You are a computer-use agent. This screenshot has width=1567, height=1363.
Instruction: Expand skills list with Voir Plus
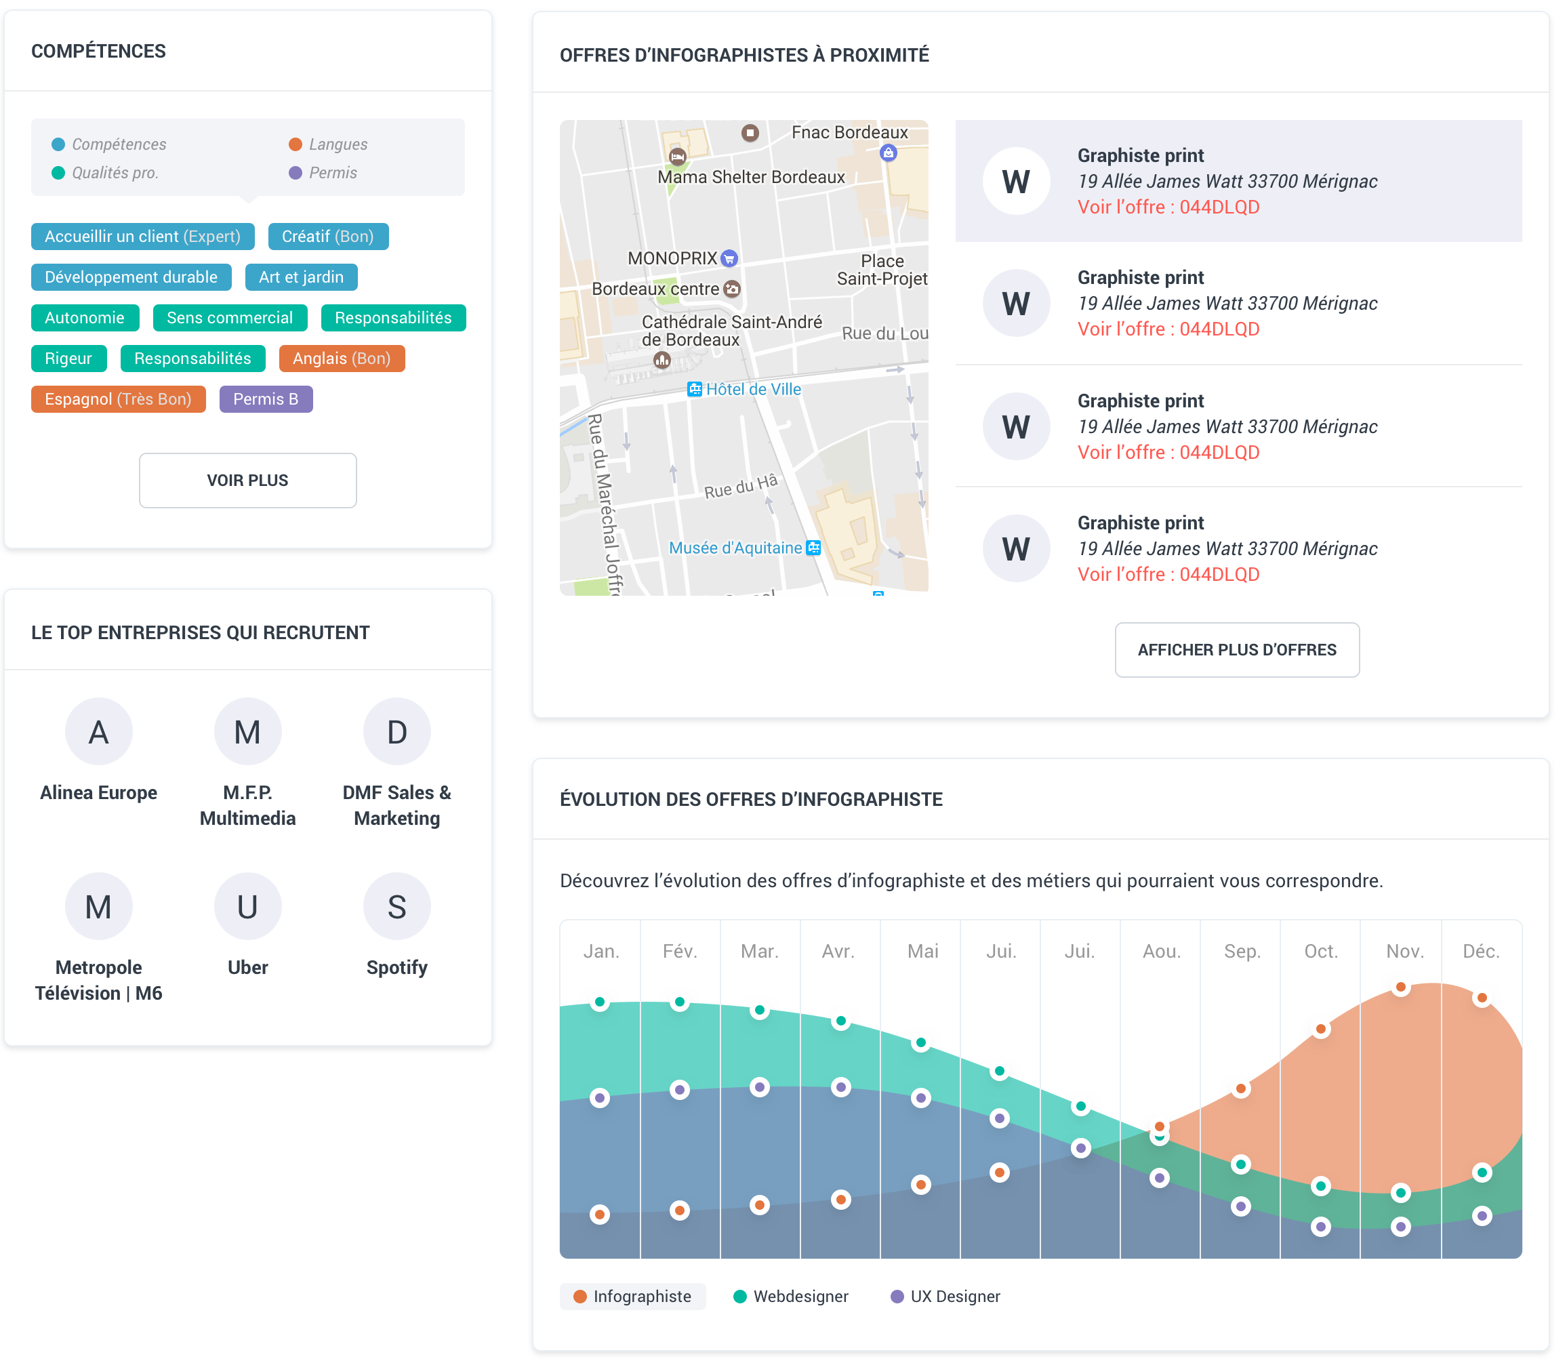tap(247, 481)
